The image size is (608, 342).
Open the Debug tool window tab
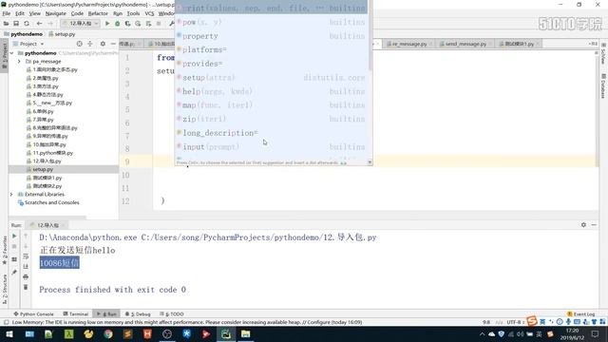[138, 314]
